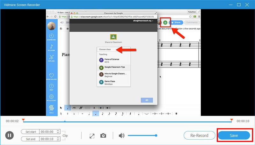Select the tie curve tool
The height and width of the screenshot is (145, 255).
coord(147,114)
